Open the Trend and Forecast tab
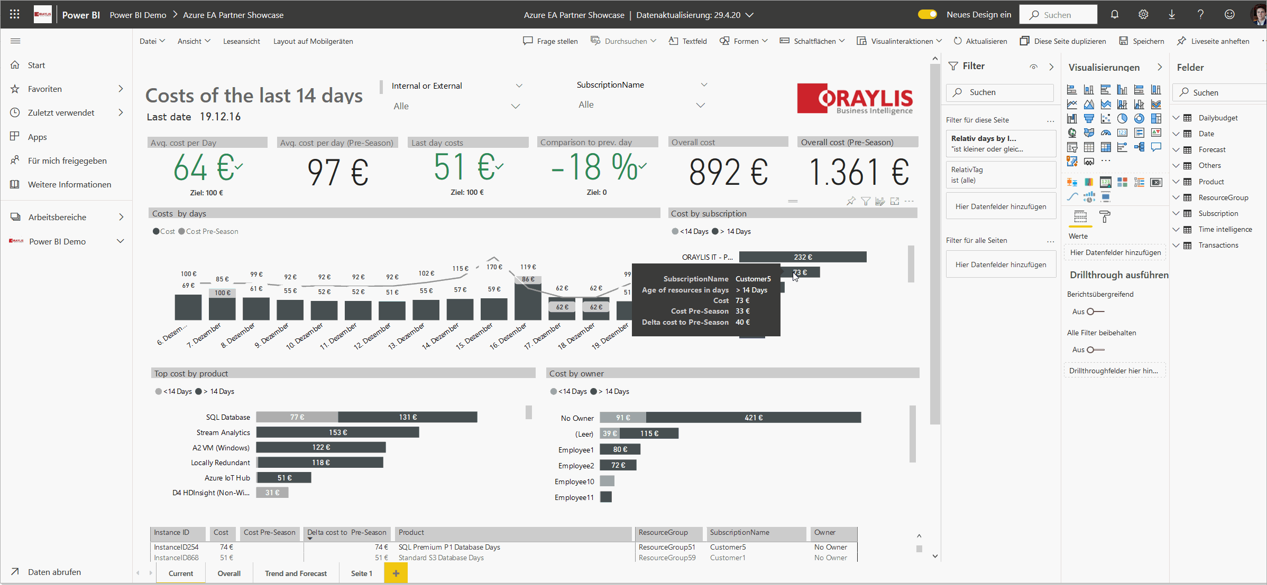Image resolution: width=1267 pixels, height=585 pixels. (x=296, y=573)
